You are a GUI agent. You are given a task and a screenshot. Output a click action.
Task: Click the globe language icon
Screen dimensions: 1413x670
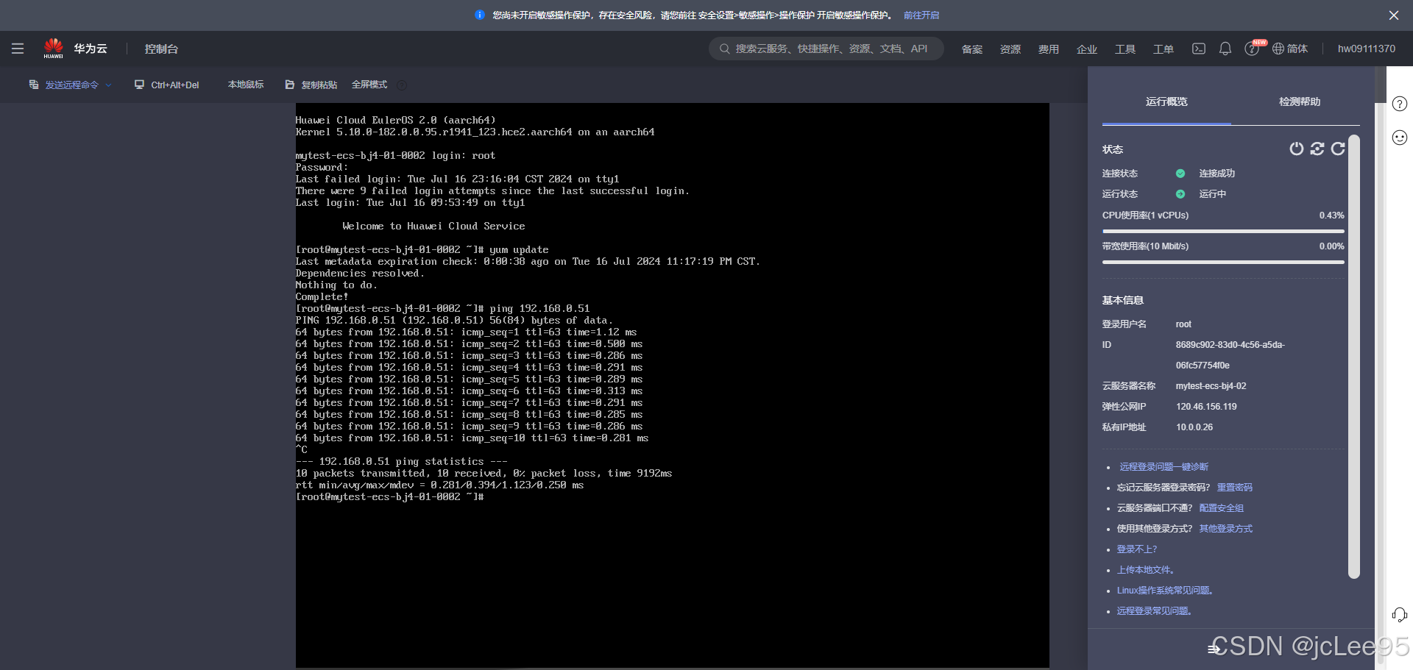1278,49
